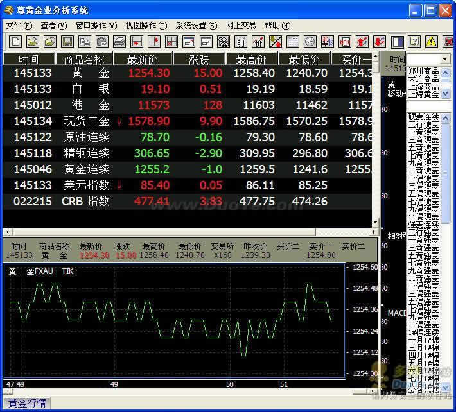Viewport: 456px width, 412px height.
Task: Click the contract list scroll-down arrow
Action: [445, 387]
